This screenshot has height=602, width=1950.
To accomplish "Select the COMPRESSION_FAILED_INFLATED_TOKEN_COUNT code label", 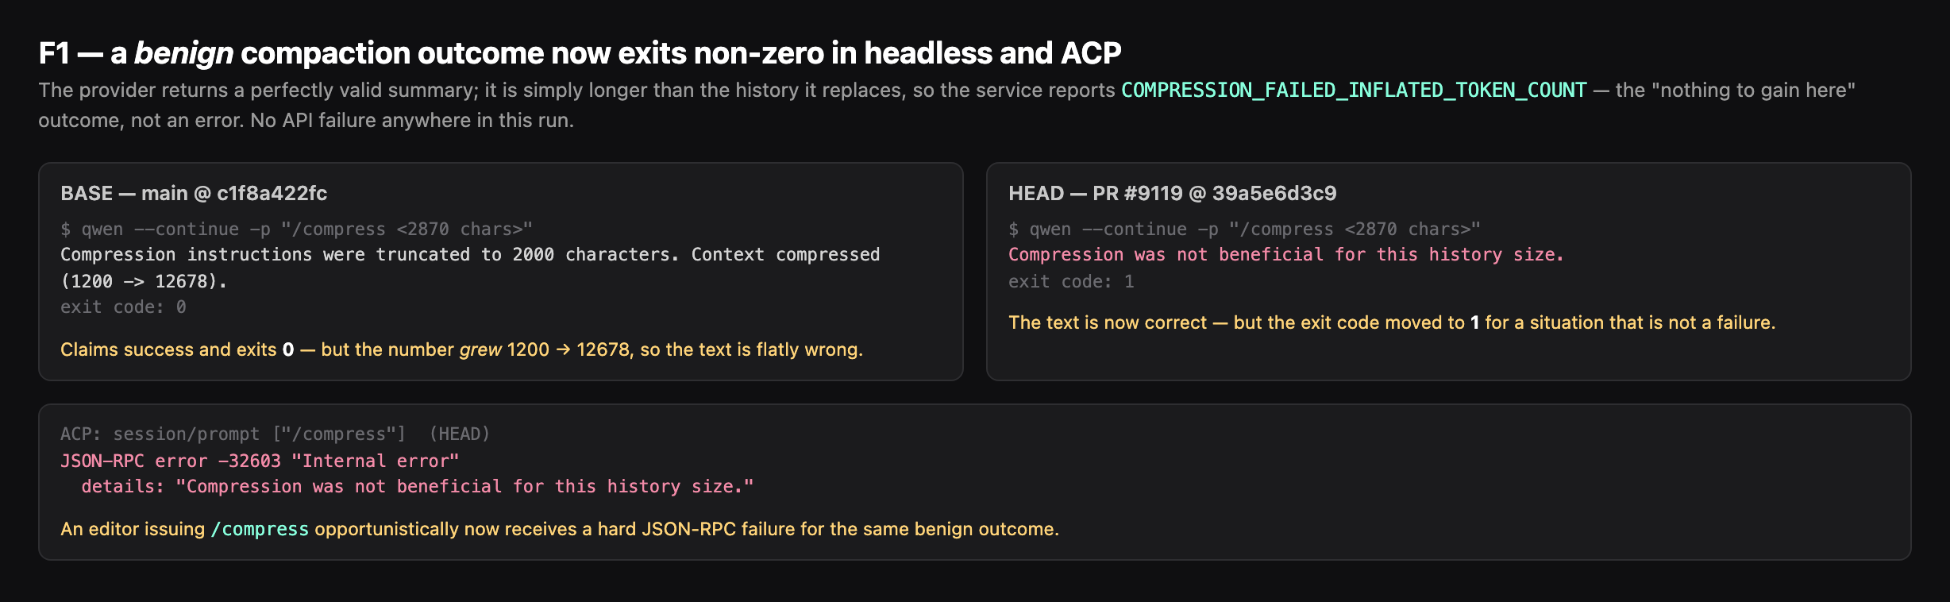I will pos(1354,90).
